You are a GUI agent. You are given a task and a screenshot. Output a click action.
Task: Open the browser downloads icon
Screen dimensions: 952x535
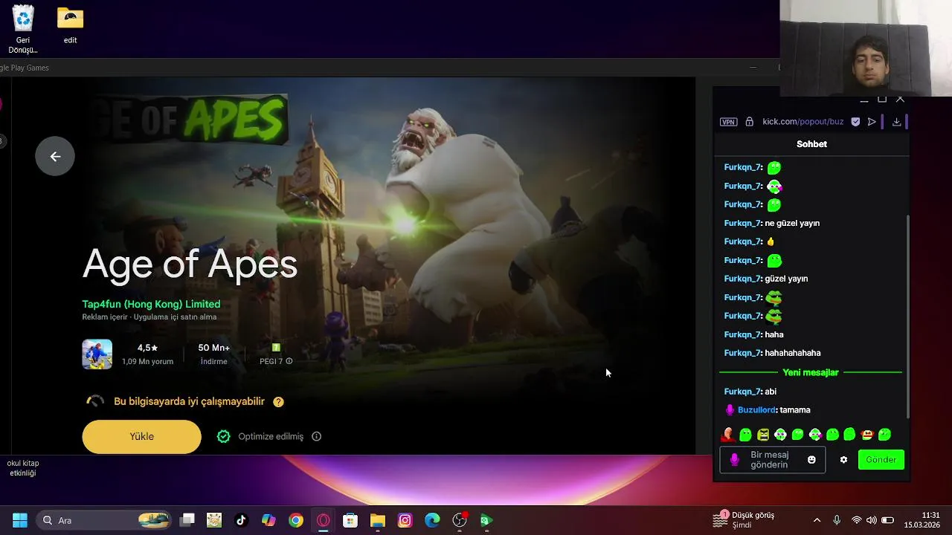pyautogui.click(x=896, y=122)
